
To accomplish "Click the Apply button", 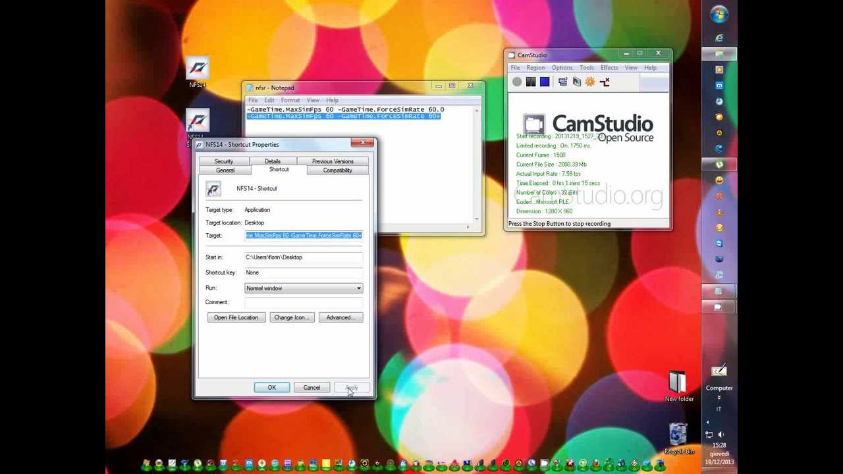I will pos(352,388).
